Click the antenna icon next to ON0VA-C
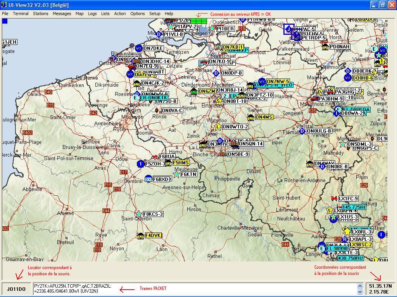The height and width of the screenshot is (297, 397). 157,110
